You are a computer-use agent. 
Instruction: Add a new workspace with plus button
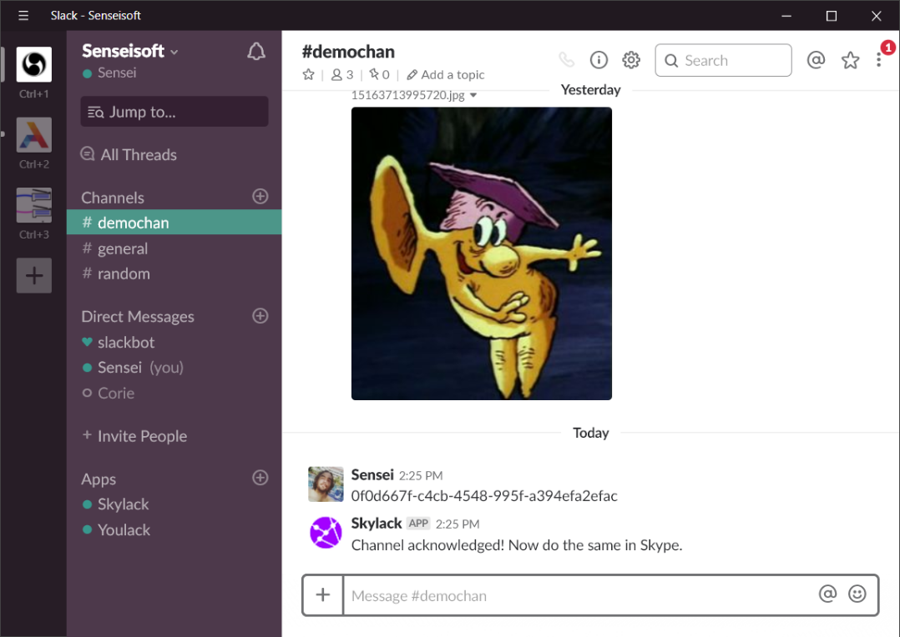click(34, 276)
